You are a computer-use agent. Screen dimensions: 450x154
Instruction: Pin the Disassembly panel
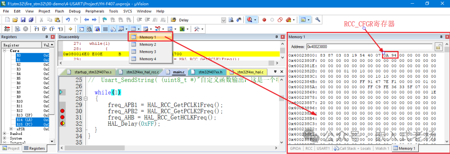(277, 37)
